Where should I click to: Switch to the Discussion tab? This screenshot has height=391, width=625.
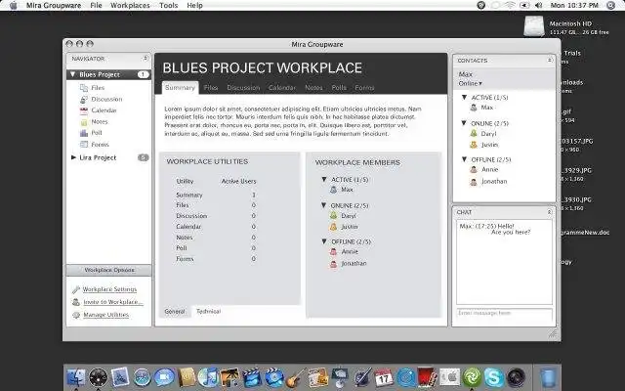pyautogui.click(x=243, y=88)
